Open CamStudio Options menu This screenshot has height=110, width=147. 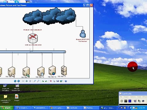click(133, 97)
